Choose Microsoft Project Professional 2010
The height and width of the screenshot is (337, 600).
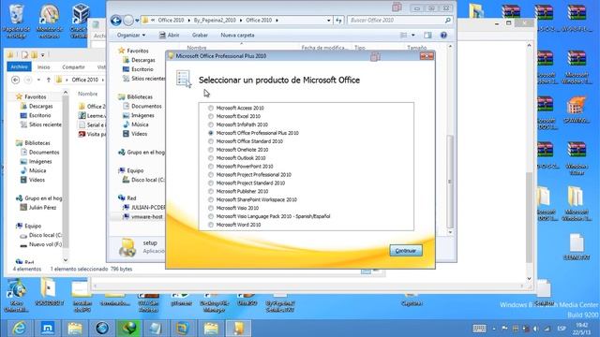pos(210,175)
